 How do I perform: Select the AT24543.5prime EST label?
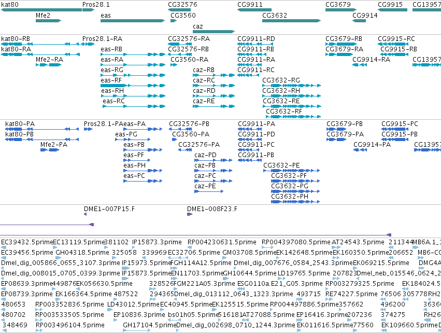click(x=358, y=242)
